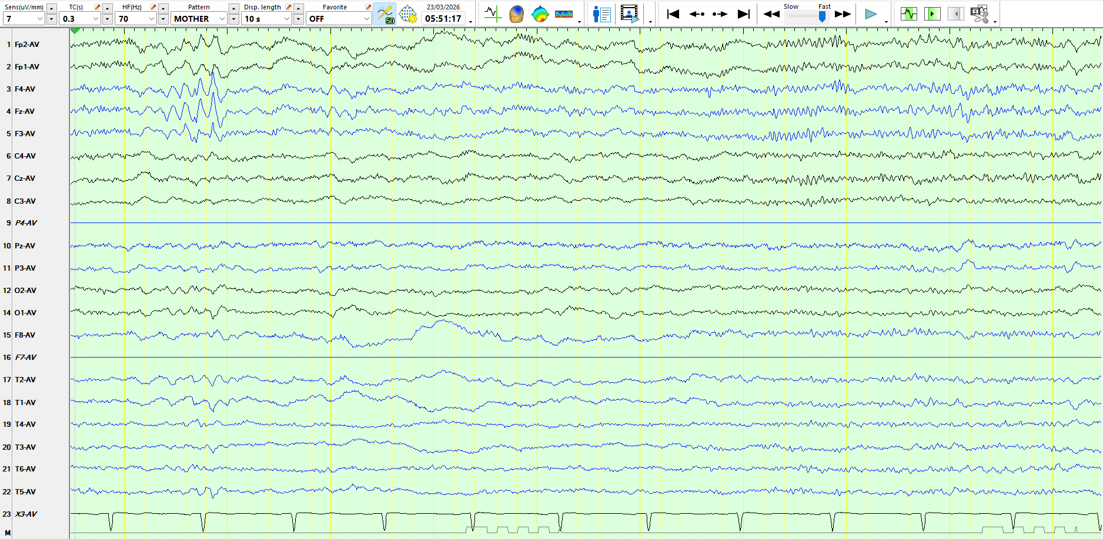Select the O2-AV channel label

[x=25, y=290]
